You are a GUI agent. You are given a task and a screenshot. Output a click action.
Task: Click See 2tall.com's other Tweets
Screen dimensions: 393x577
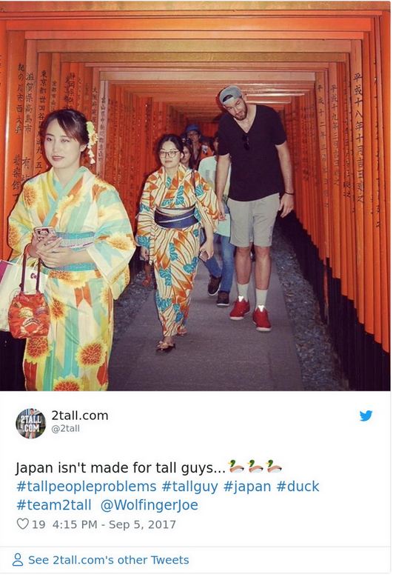109,560
